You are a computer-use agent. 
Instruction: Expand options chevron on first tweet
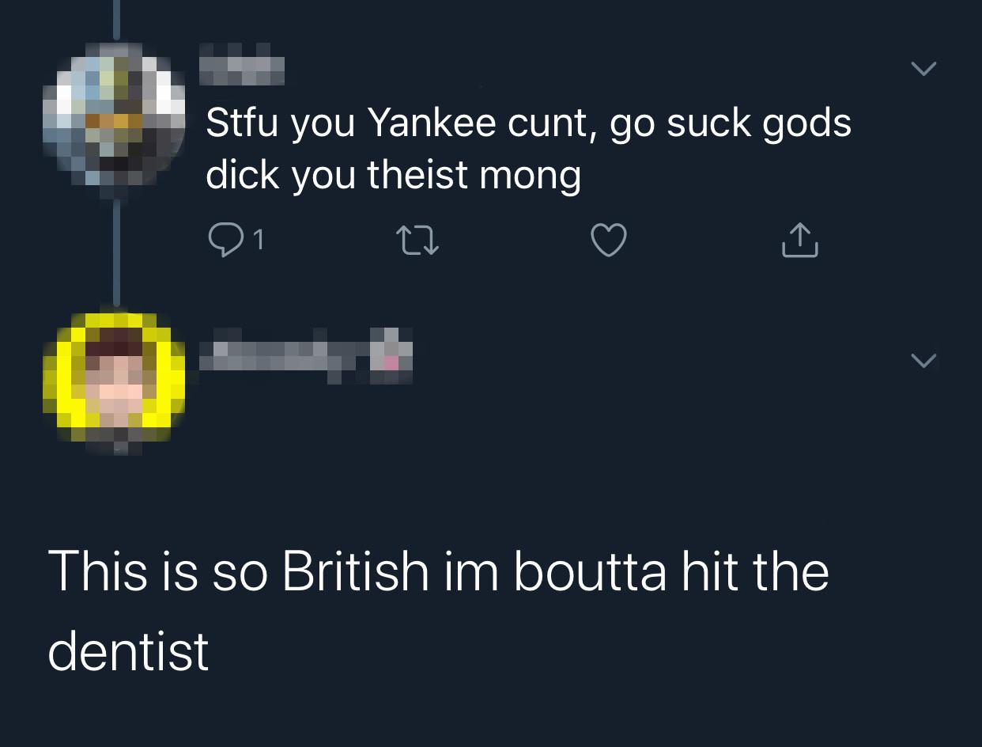pyautogui.click(x=923, y=69)
